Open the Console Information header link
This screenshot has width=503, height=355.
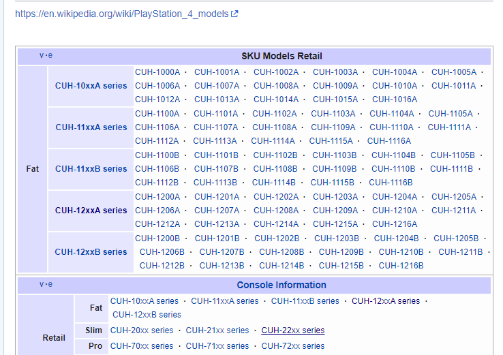coord(281,285)
